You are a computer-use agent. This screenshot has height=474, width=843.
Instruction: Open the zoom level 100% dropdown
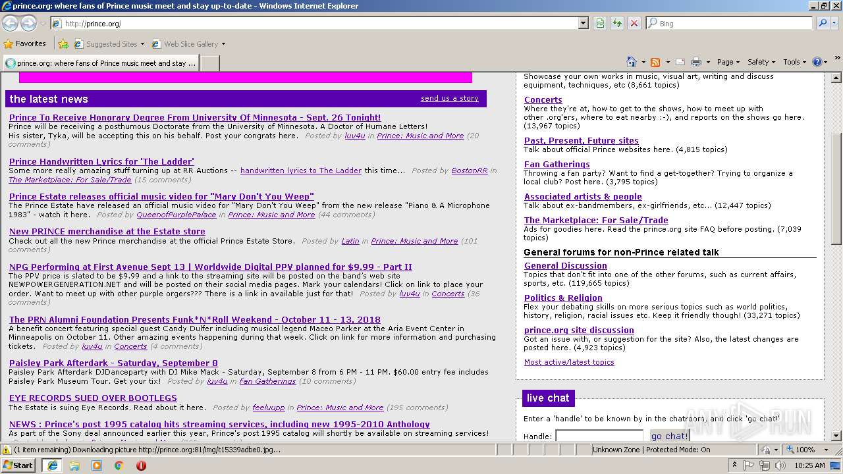tap(826, 450)
